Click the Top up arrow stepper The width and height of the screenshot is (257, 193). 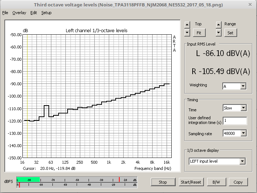click(x=187, y=25)
